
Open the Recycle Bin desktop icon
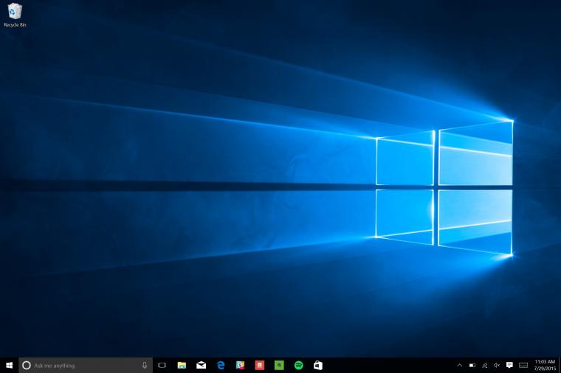15,15
